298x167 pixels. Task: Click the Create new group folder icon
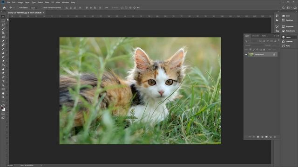click(266, 137)
